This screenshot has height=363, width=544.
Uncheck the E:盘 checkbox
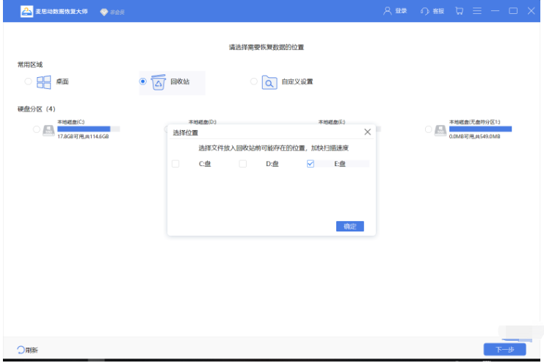310,164
